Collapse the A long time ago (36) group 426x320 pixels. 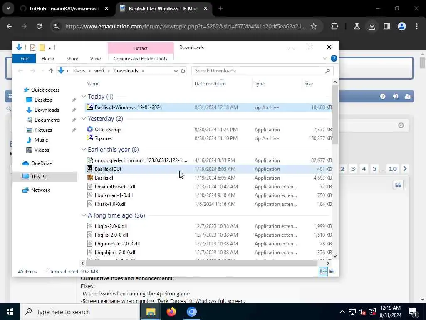(84, 215)
